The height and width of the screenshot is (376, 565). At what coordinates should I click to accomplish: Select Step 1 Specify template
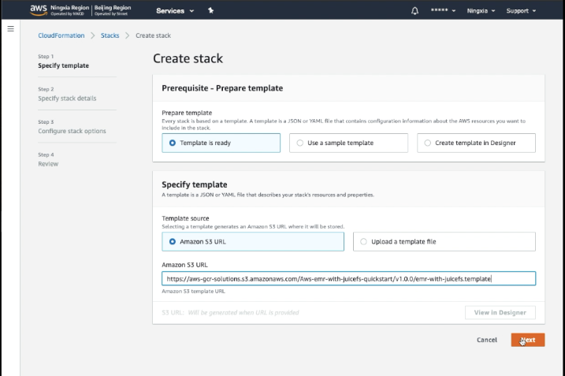pyautogui.click(x=63, y=61)
